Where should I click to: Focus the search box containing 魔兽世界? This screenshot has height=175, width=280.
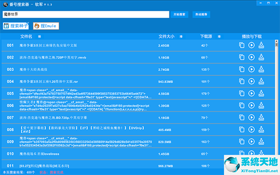click(86, 14)
